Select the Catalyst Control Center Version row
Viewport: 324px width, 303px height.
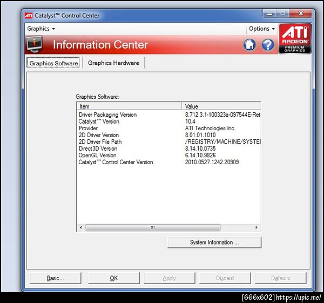click(x=168, y=162)
